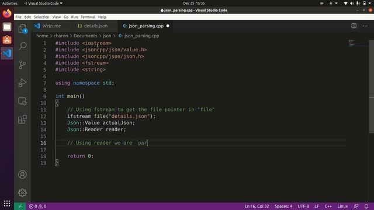Open the Run and Debug view
The width and height of the screenshot is (374, 210).
22,83
